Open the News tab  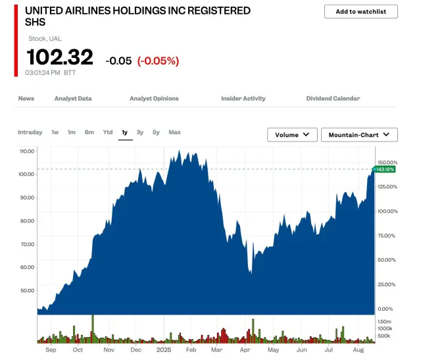point(26,99)
